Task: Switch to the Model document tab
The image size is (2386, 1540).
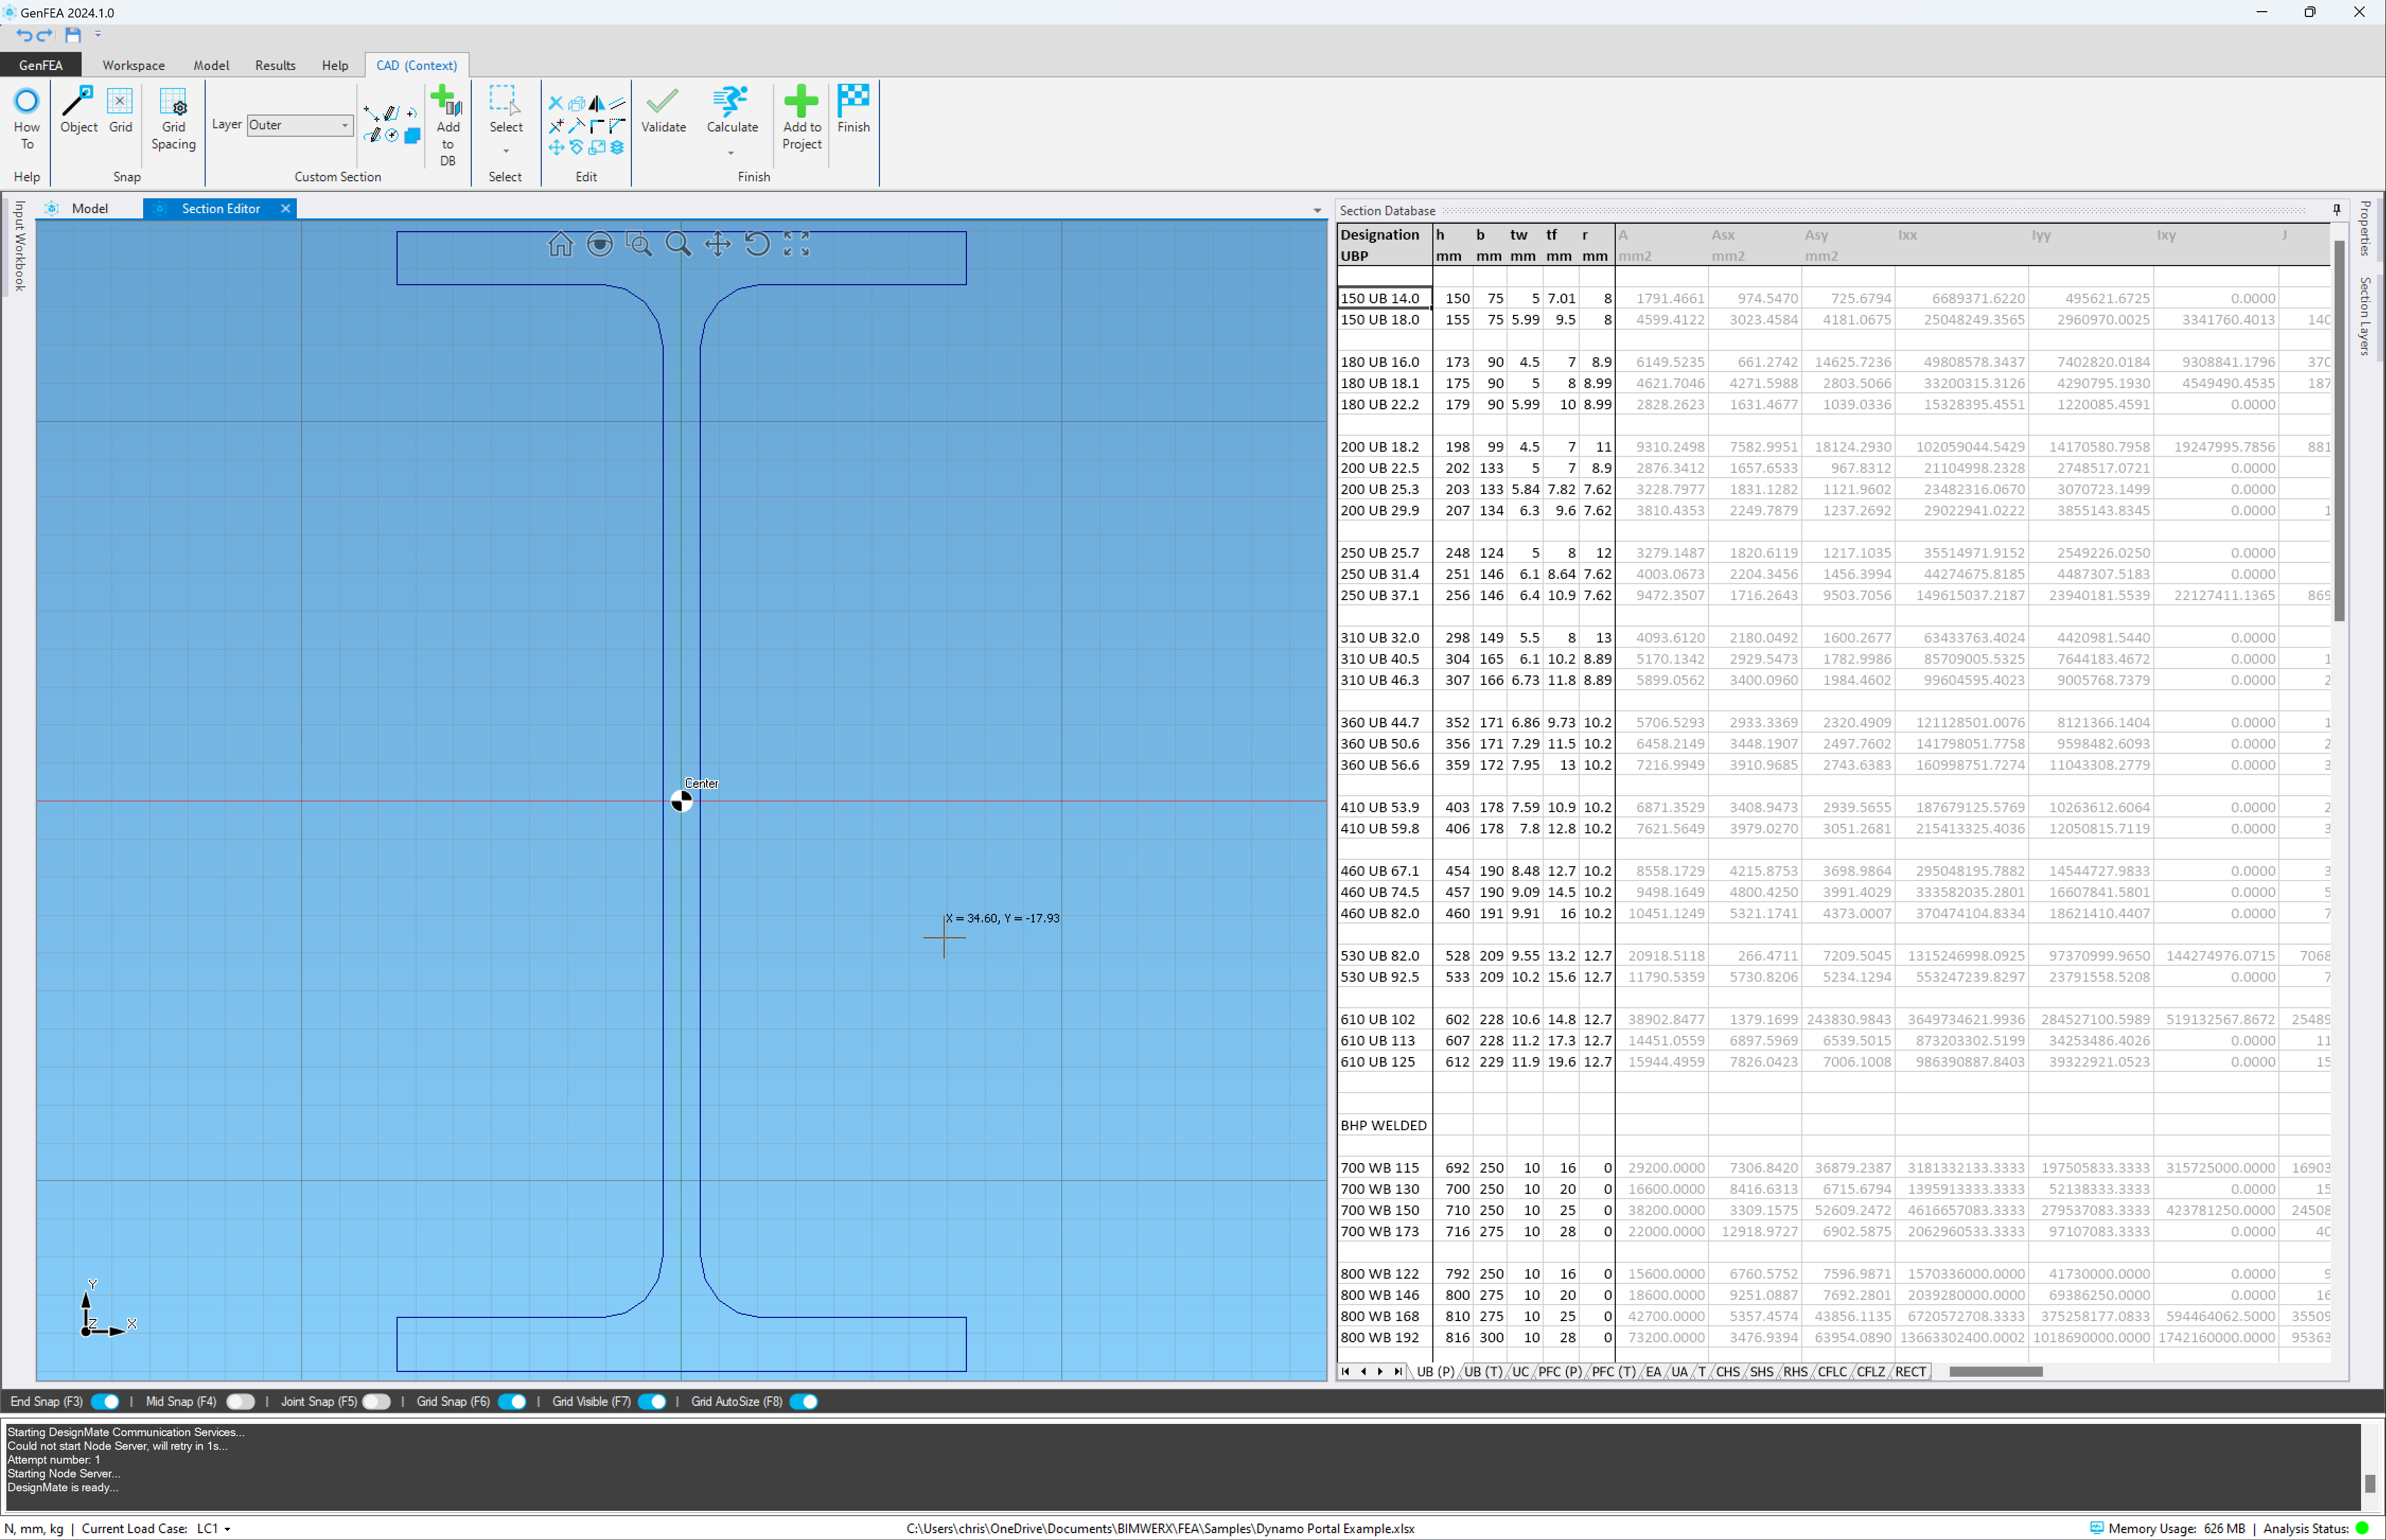Action: 89,208
